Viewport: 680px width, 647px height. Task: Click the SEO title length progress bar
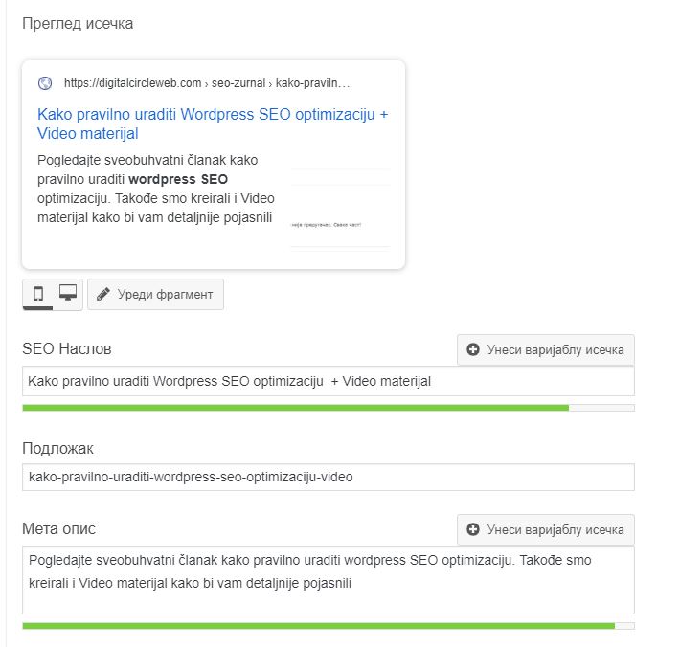pos(328,408)
